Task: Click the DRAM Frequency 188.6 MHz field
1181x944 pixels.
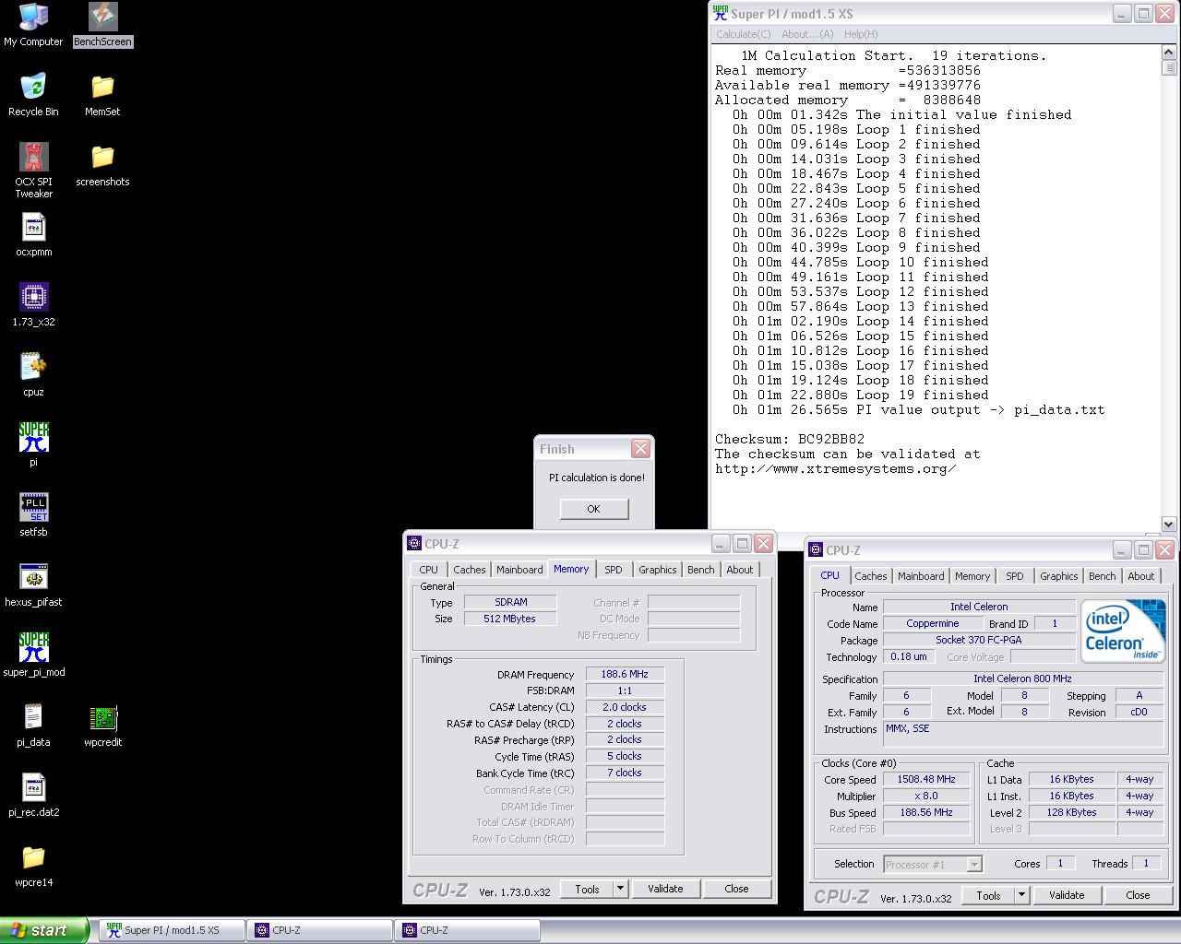Action: coord(625,674)
